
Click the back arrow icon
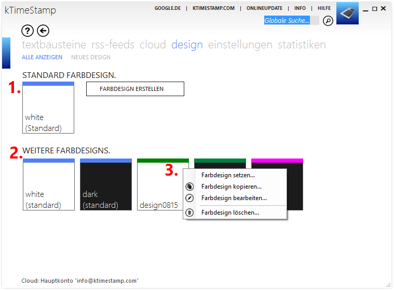point(43,31)
